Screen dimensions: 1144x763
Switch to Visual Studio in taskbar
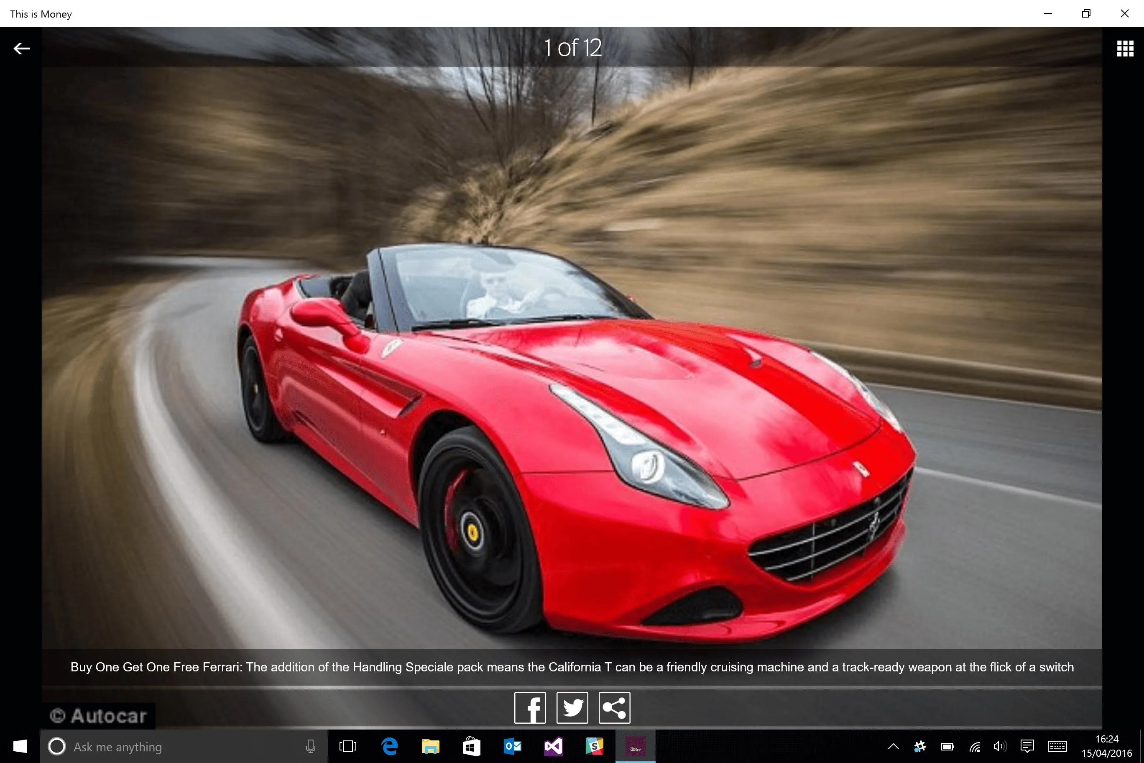(x=554, y=746)
